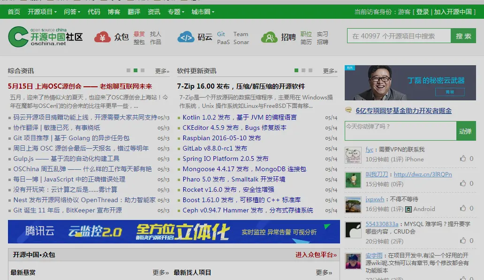Open the oschina.net logo homepage
Image resolution: width=484 pixels, height=280 pixels.
tap(45, 37)
